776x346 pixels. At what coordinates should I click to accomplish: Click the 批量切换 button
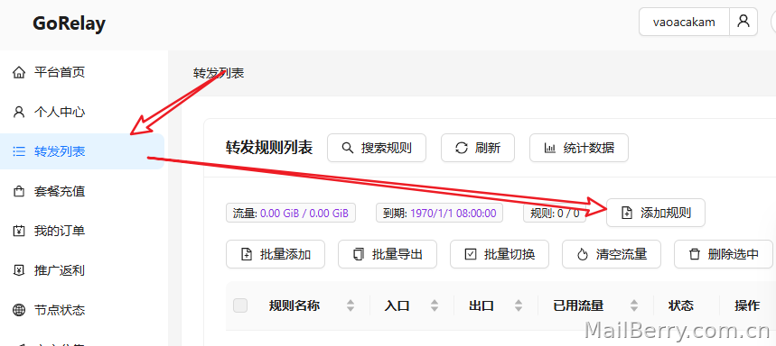500,254
